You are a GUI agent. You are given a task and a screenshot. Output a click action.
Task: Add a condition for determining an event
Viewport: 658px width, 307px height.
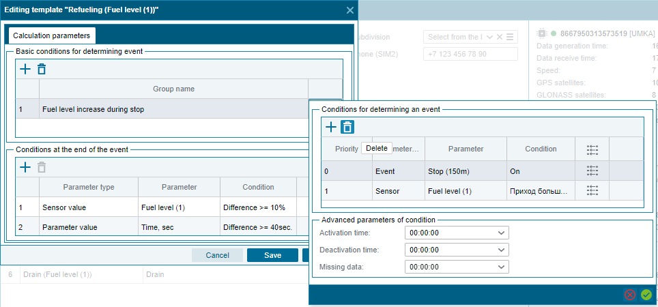click(x=331, y=127)
